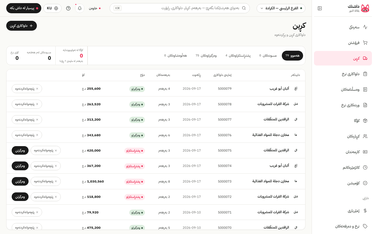Collapse the sidebar with the panel icon
Image resolution: width=374 pixels, height=234 pixels.
point(320,8)
